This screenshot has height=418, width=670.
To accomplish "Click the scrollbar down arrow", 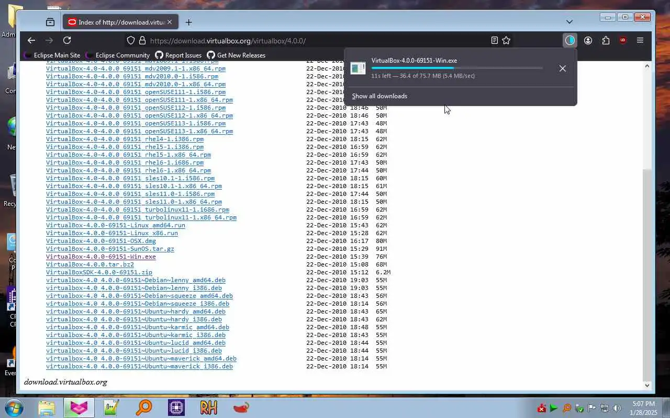I will coord(647,386).
